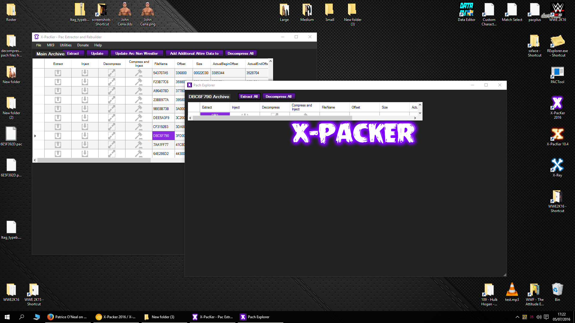Click Extract icon in F23B77C6 row

(x=58, y=82)
